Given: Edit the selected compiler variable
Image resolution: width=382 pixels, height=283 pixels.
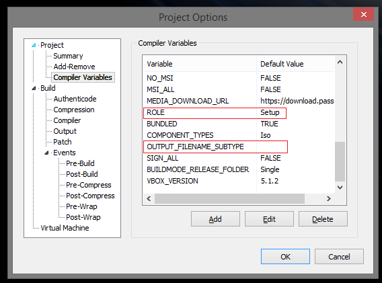Looking at the screenshot, I should [269, 219].
